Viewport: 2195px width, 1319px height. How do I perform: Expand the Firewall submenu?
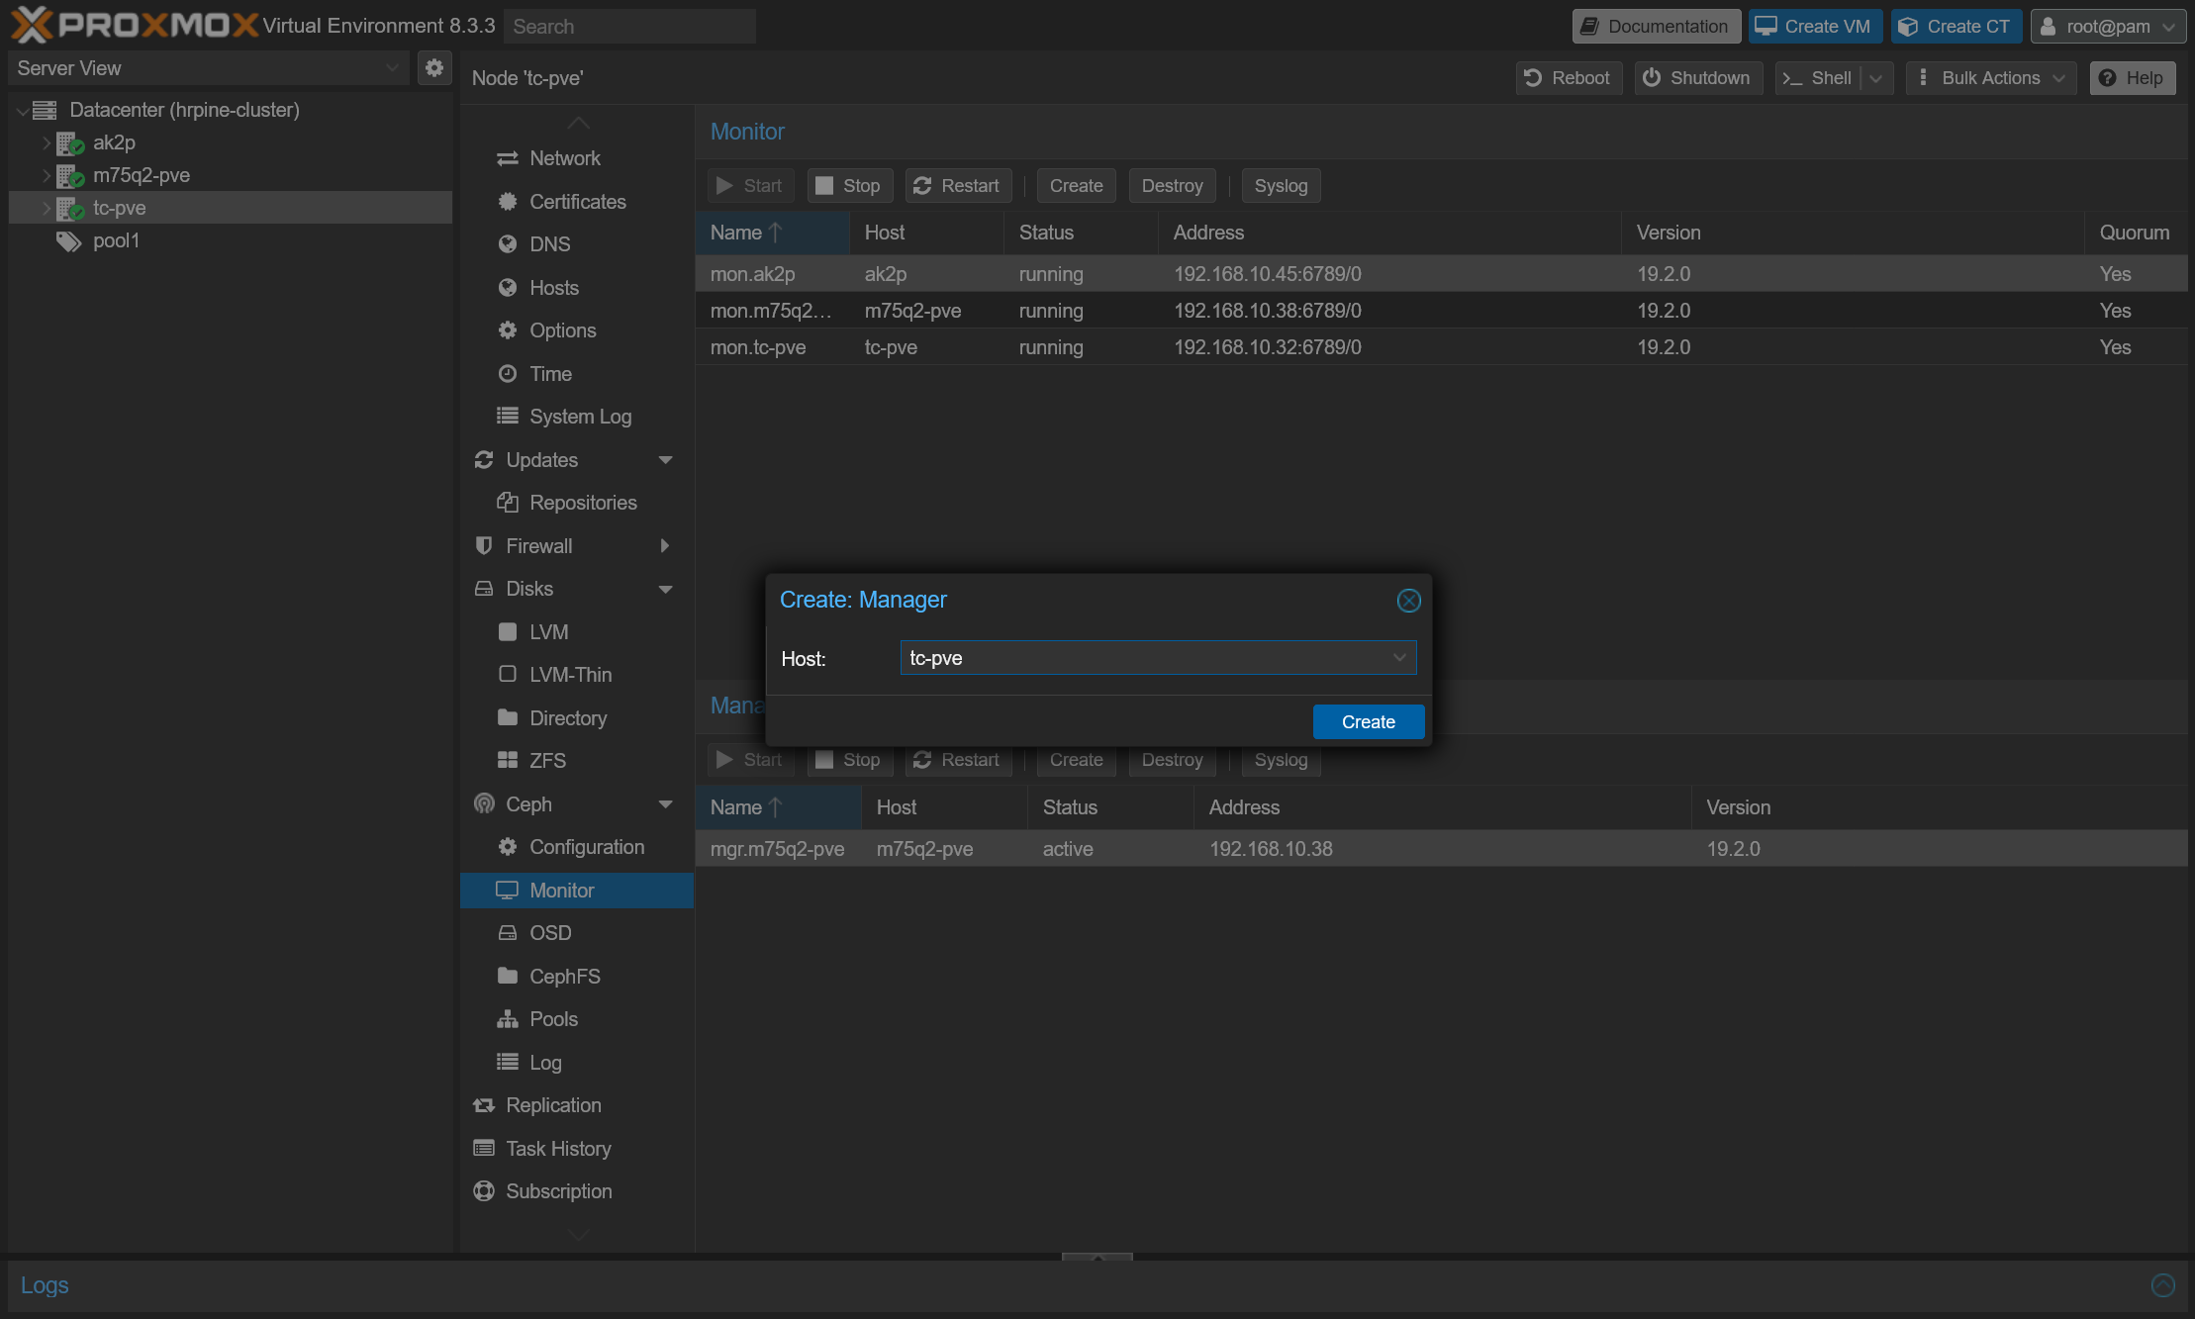point(665,546)
